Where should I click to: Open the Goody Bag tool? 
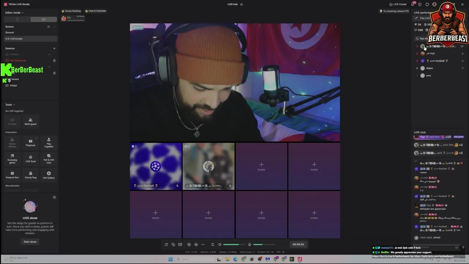[x=30, y=175]
